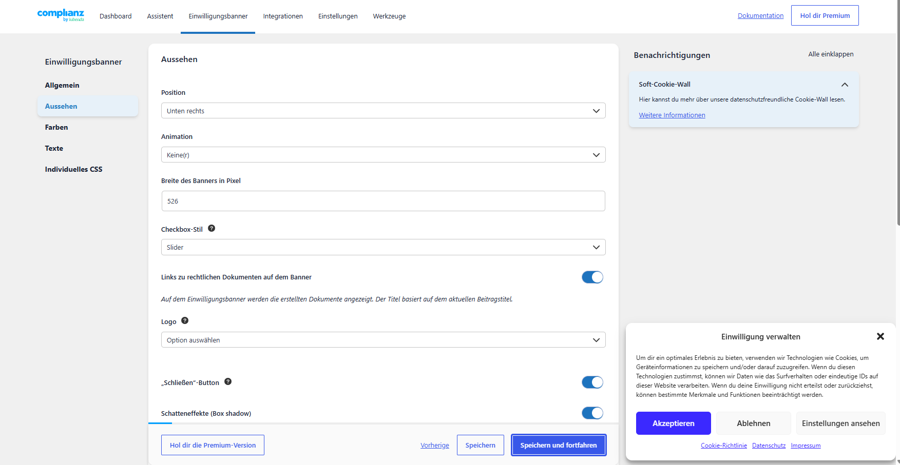900x465 pixels.
Task: Collapse the Soft-Cookie-Wall notification chevron
Action: (845, 85)
